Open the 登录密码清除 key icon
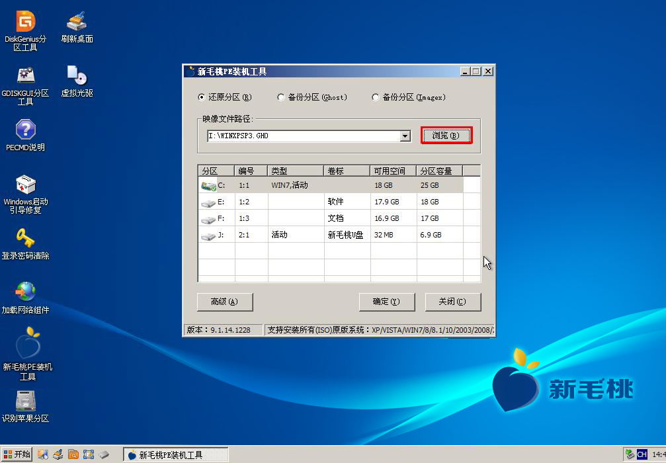The height and width of the screenshot is (463, 666). 25,244
